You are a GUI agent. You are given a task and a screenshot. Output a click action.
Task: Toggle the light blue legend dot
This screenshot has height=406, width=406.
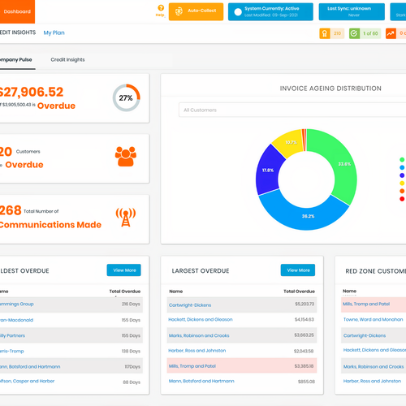pyautogui.click(x=402, y=167)
